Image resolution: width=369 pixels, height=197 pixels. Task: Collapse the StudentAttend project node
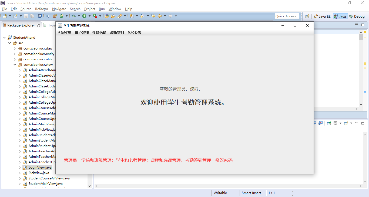pos(5,38)
